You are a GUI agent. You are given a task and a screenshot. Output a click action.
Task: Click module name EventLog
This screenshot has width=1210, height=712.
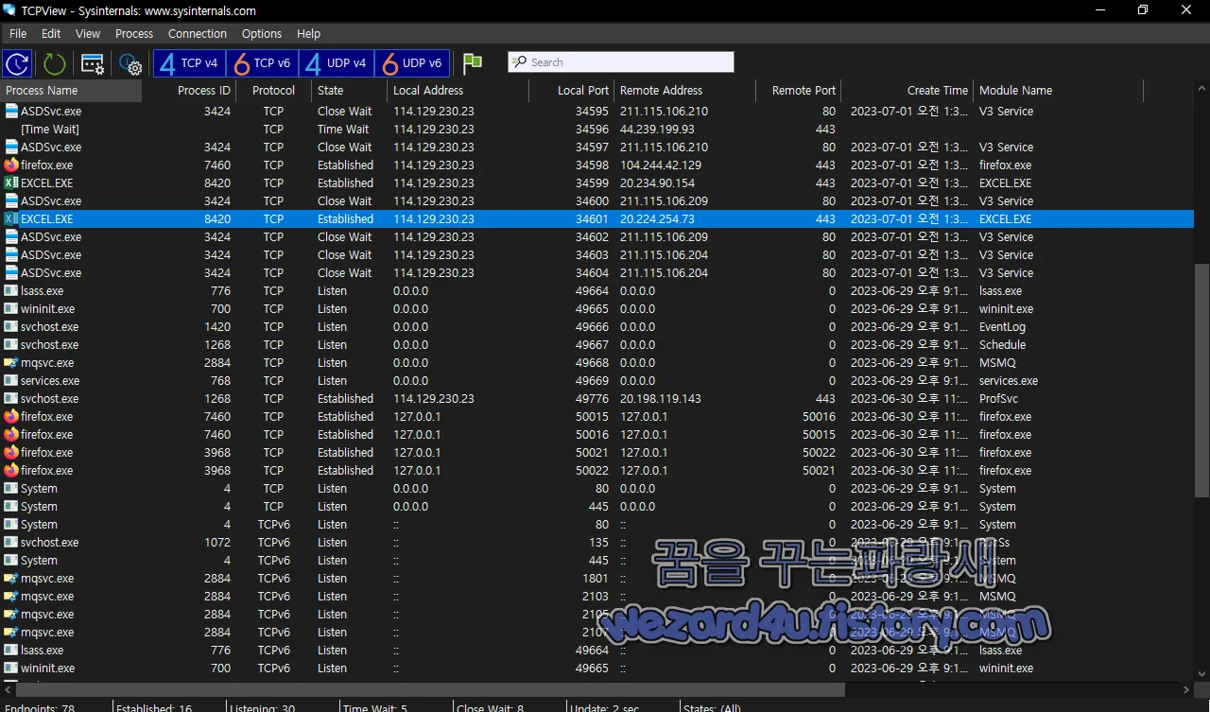click(1002, 326)
